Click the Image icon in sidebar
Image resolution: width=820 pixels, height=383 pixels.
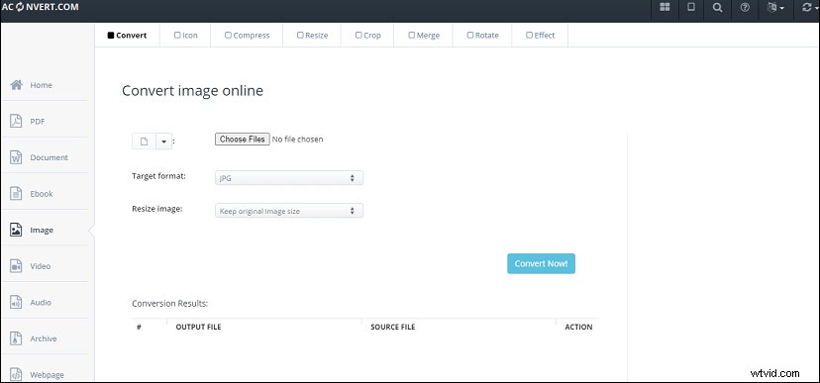point(16,230)
